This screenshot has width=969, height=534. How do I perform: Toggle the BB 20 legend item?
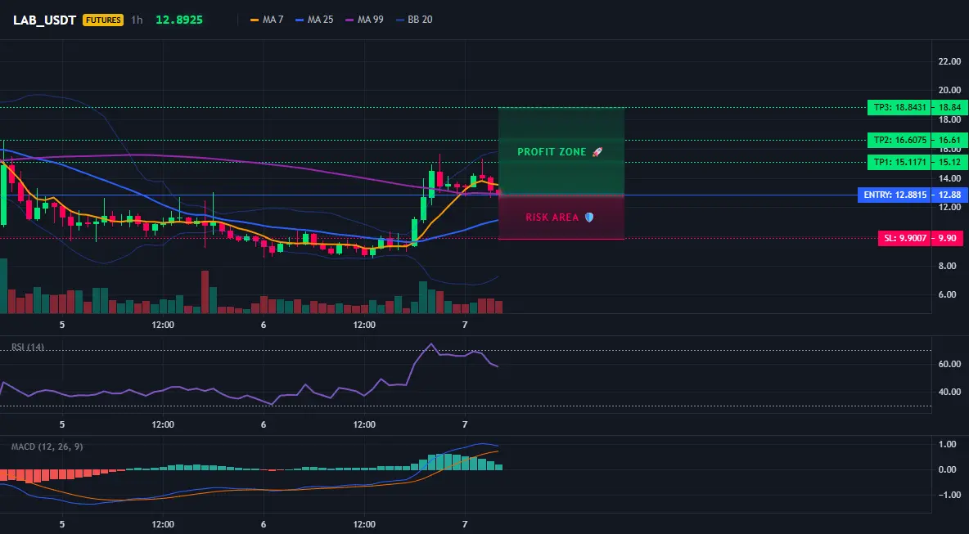click(415, 20)
